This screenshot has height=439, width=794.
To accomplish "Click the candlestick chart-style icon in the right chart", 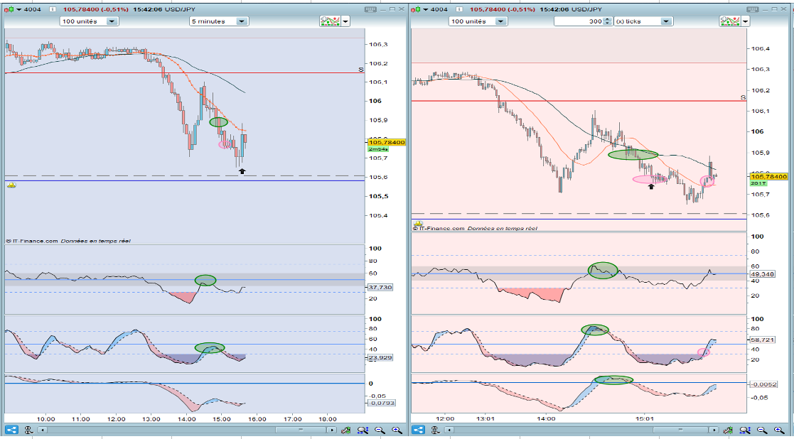I will click(417, 9).
